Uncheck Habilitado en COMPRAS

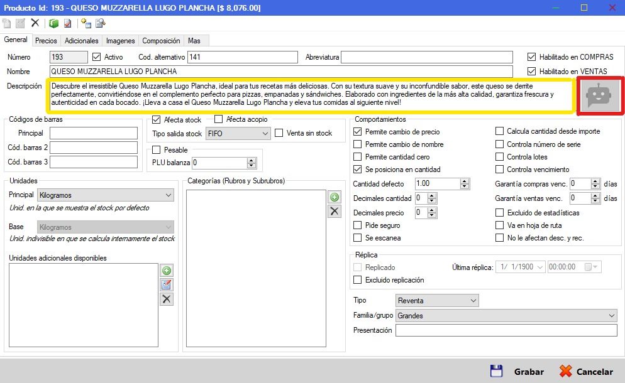531,57
